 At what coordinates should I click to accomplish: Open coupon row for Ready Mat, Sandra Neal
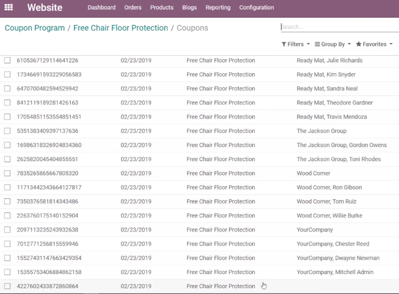coord(200,89)
